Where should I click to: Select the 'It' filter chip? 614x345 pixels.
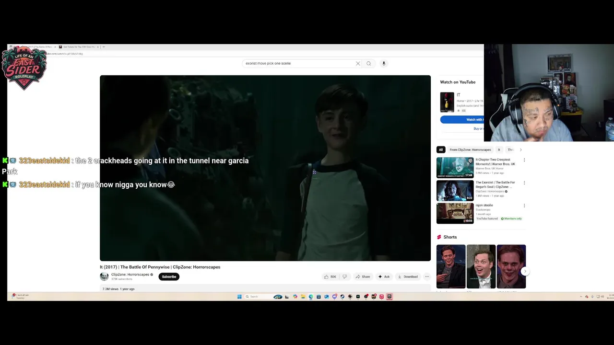click(x=499, y=149)
